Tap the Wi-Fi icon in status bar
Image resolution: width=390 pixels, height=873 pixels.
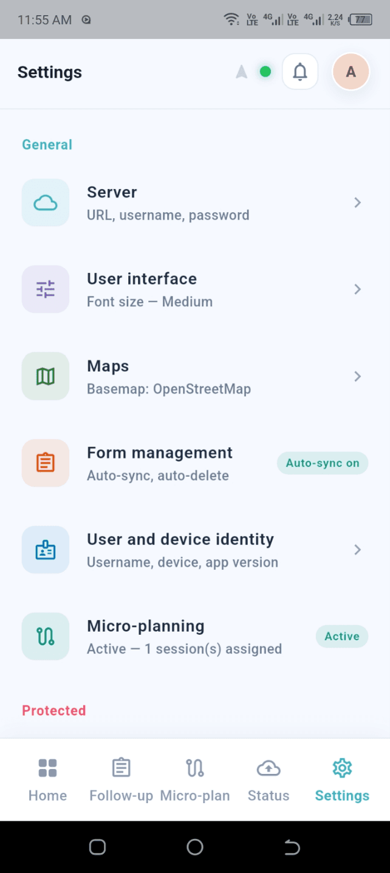[231, 19]
